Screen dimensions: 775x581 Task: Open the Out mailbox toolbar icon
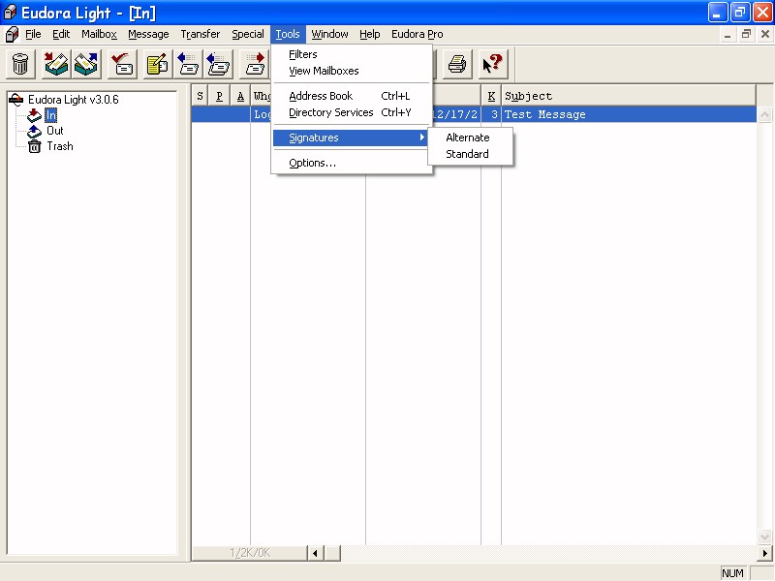(86, 64)
